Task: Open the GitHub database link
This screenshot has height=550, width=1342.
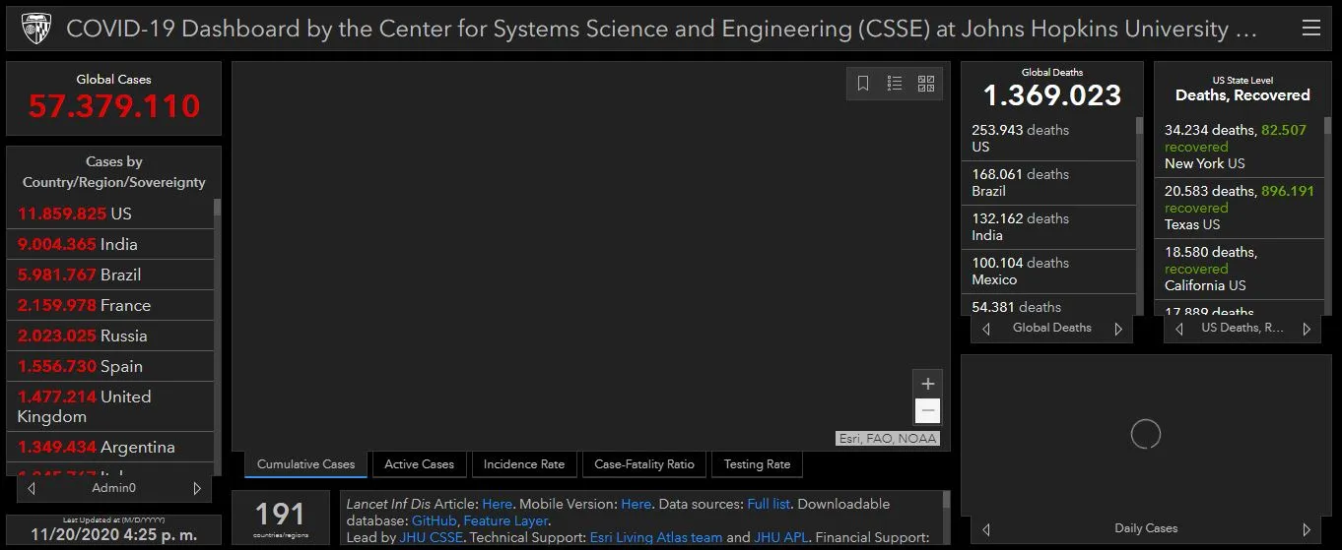Action: [434, 520]
